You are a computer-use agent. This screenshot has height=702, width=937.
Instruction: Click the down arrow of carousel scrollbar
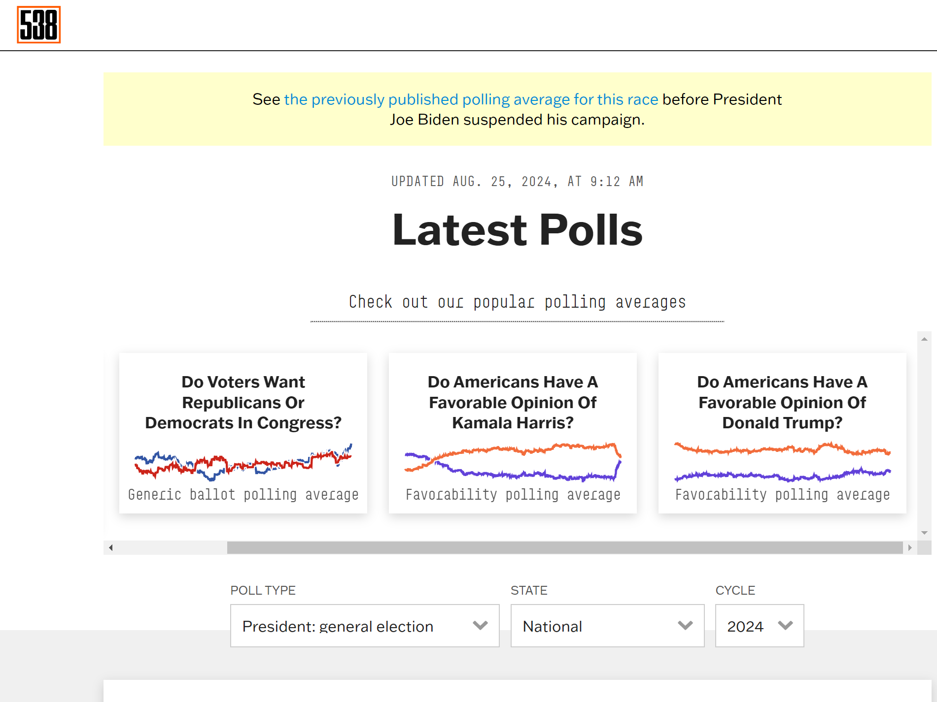pos(924,533)
